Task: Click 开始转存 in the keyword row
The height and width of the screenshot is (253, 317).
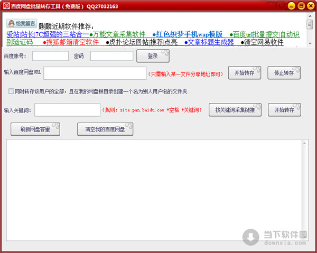Action: (284, 110)
